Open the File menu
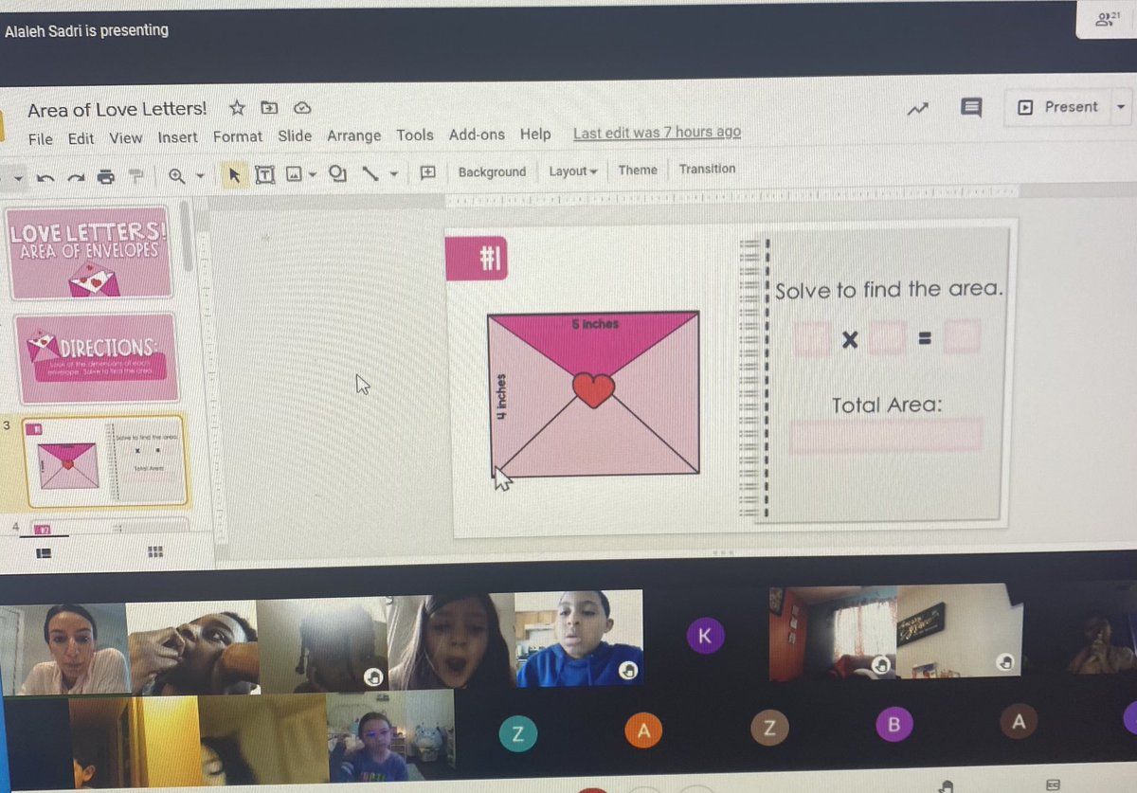This screenshot has height=793, width=1137. pos(41,139)
